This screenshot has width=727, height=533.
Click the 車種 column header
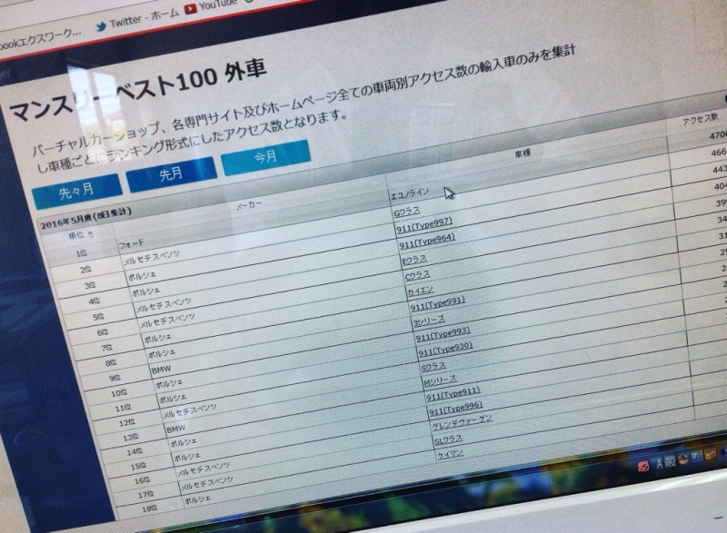(522, 153)
